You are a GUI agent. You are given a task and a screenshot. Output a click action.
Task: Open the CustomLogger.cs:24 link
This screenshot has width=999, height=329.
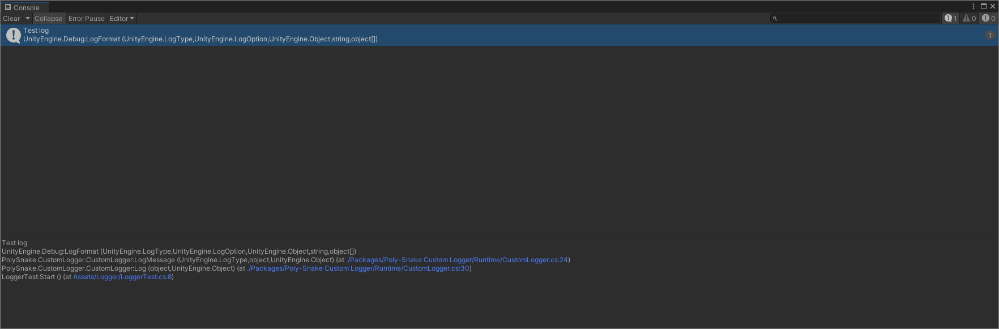tap(457, 260)
